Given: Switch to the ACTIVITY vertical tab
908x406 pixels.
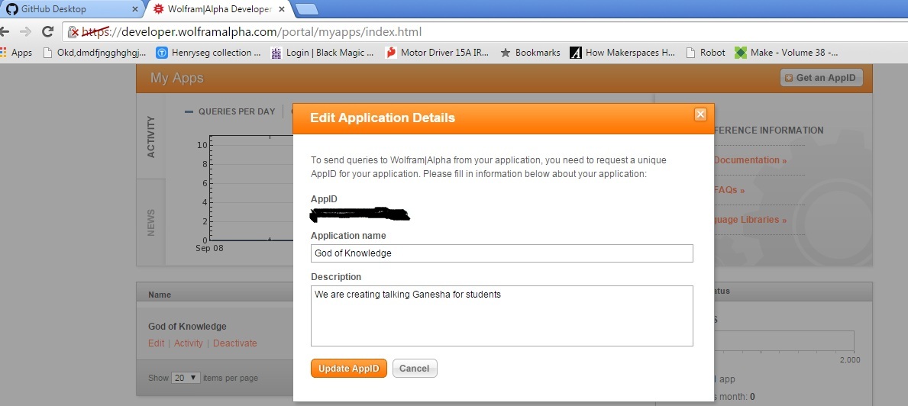Looking at the screenshot, I should pos(151,137).
